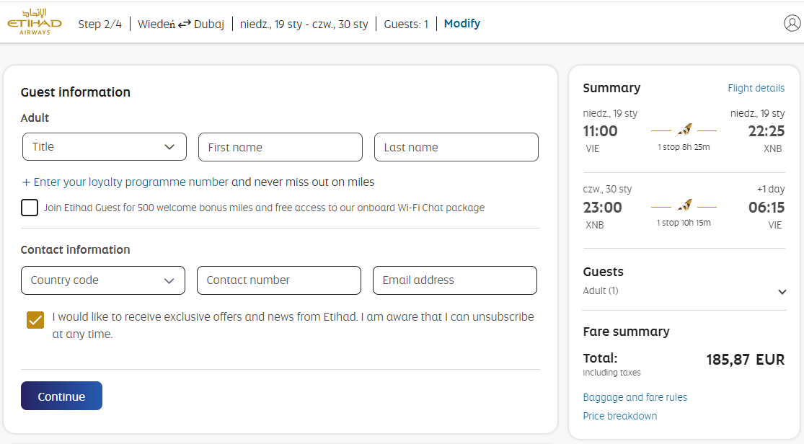Open Baggage and fare rules
This screenshot has width=804, height=444.
tap(635, 397)
